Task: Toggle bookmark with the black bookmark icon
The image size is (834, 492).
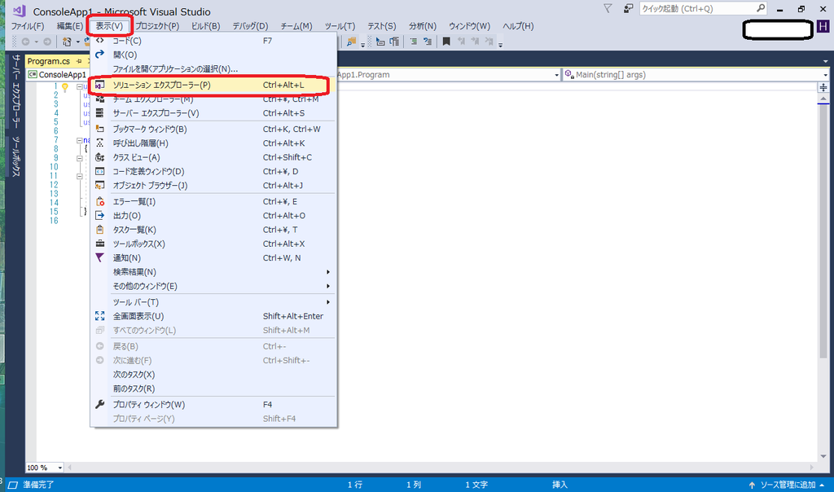Action: [446, 42]
